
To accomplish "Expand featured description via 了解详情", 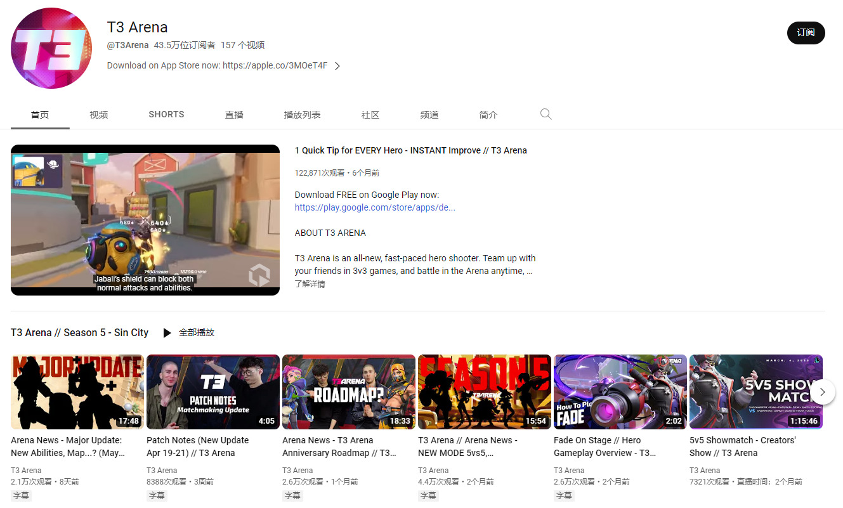I will click(310, 284).
